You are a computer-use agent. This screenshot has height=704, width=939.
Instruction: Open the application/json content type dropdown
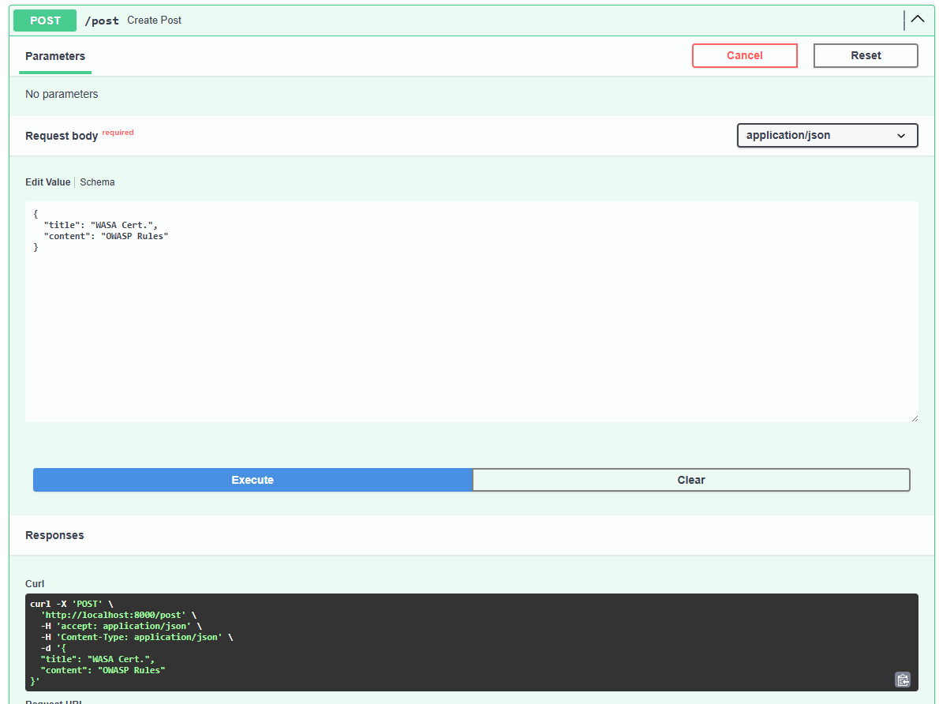pyautogui.click(x=827, y=136)
